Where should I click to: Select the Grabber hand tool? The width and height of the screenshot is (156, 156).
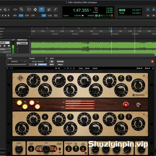[x=41, y=10]
